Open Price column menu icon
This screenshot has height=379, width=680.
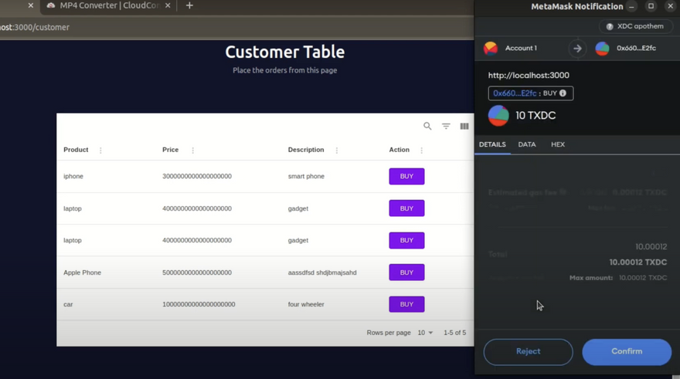(x=193, y=151)
